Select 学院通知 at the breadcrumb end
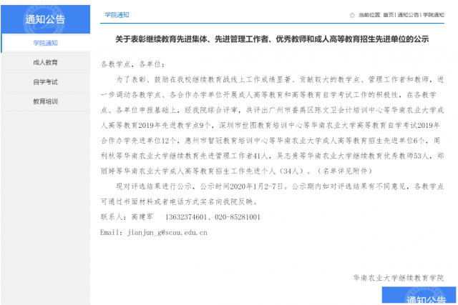The image size is (458, 305). tap(433, 14)
